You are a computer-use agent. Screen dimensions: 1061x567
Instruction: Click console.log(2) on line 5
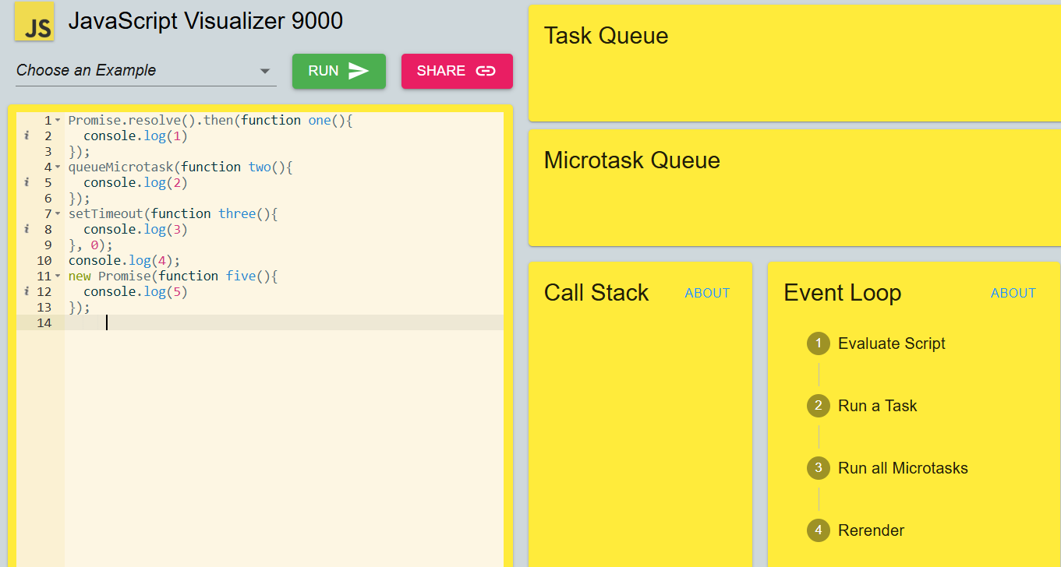[x=136, y=182]
